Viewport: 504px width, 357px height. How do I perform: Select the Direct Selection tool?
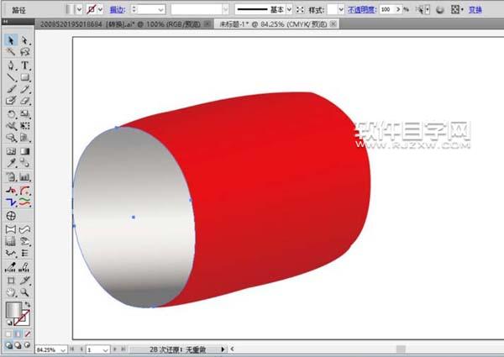[24, 40]
